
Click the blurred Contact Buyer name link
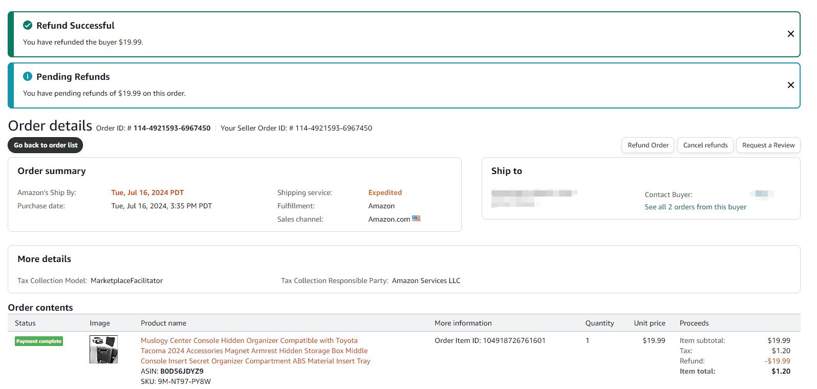point(762,194)
